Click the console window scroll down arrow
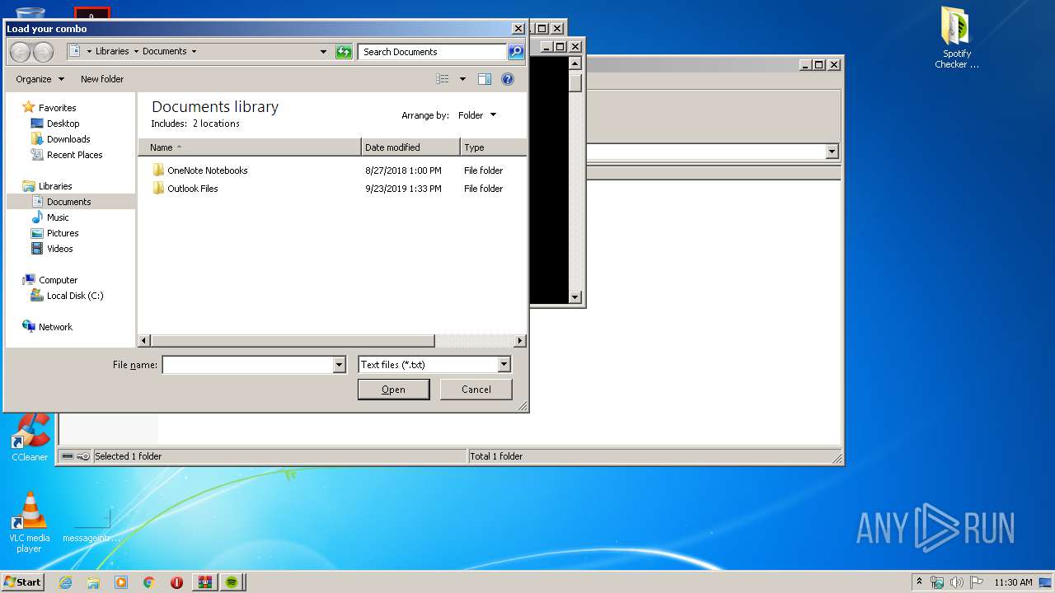This screenshot has height=593, width=1055. click(x=575, y=297)
